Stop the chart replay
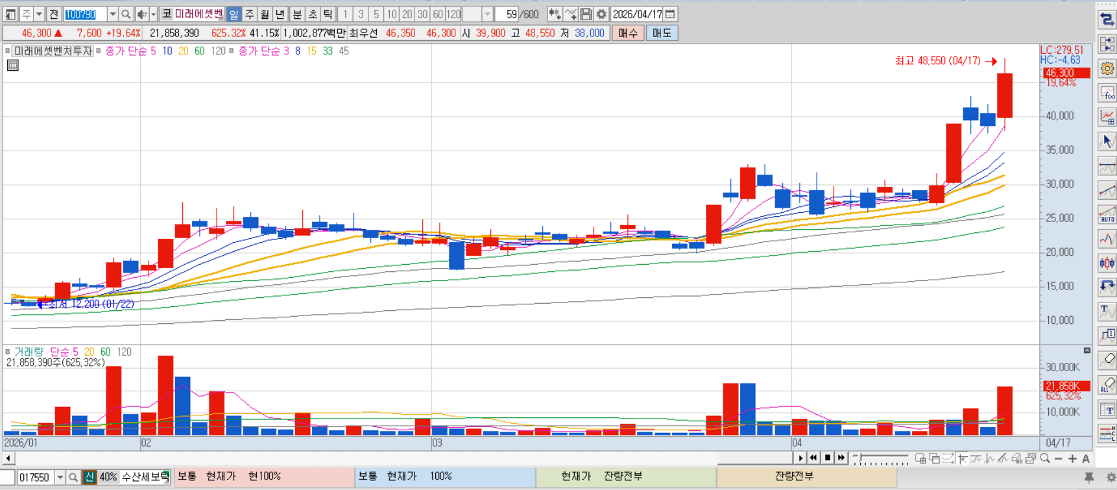Screen dimensions: 1117x490 tap(827, 458)
